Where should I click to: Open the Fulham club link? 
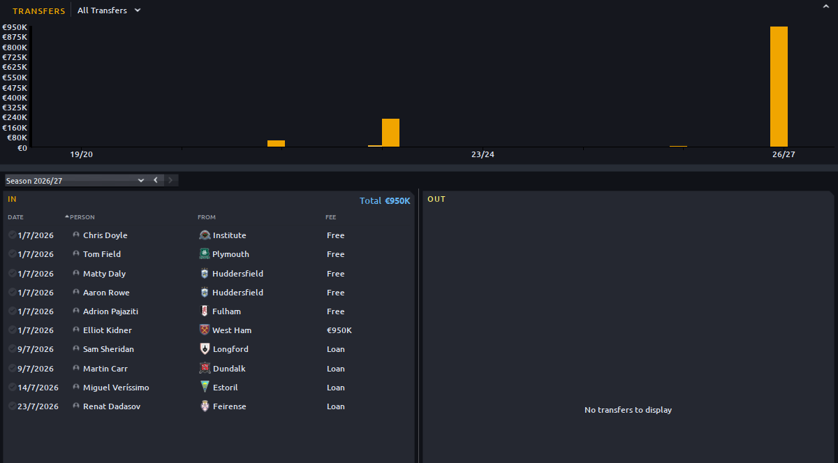click(x=227, y=311)
